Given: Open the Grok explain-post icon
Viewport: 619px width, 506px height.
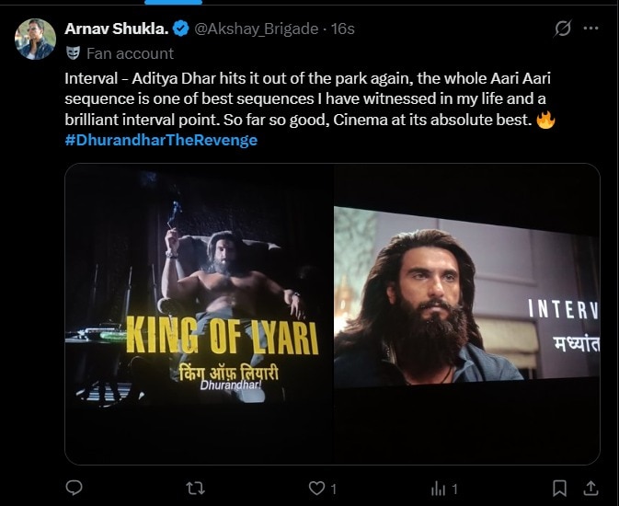Looking at the screenshot, I should click(x=563, y=29).
